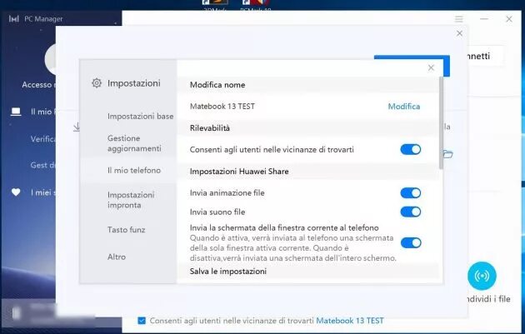This screenshot has width=525, height=334.
Task: Select Gestione aggiornamenti in settings sidebar
Action: point(134,143)
